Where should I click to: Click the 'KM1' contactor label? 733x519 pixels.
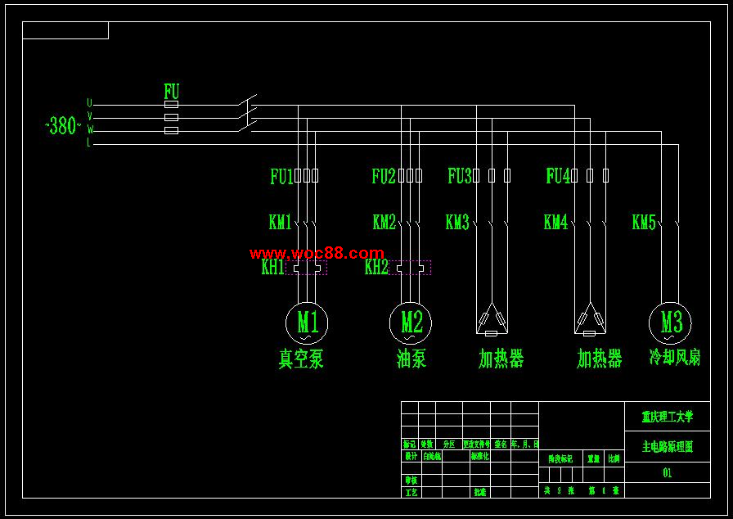coord(281,222)
